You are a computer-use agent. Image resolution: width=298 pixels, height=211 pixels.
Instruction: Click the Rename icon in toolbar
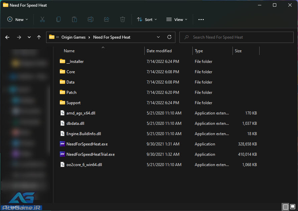91,20
